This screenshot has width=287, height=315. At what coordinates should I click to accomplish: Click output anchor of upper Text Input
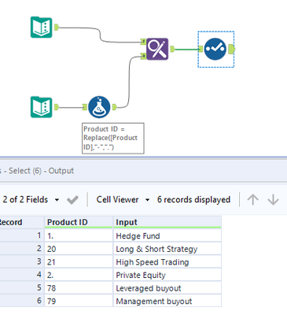click(x=57, y=27)
